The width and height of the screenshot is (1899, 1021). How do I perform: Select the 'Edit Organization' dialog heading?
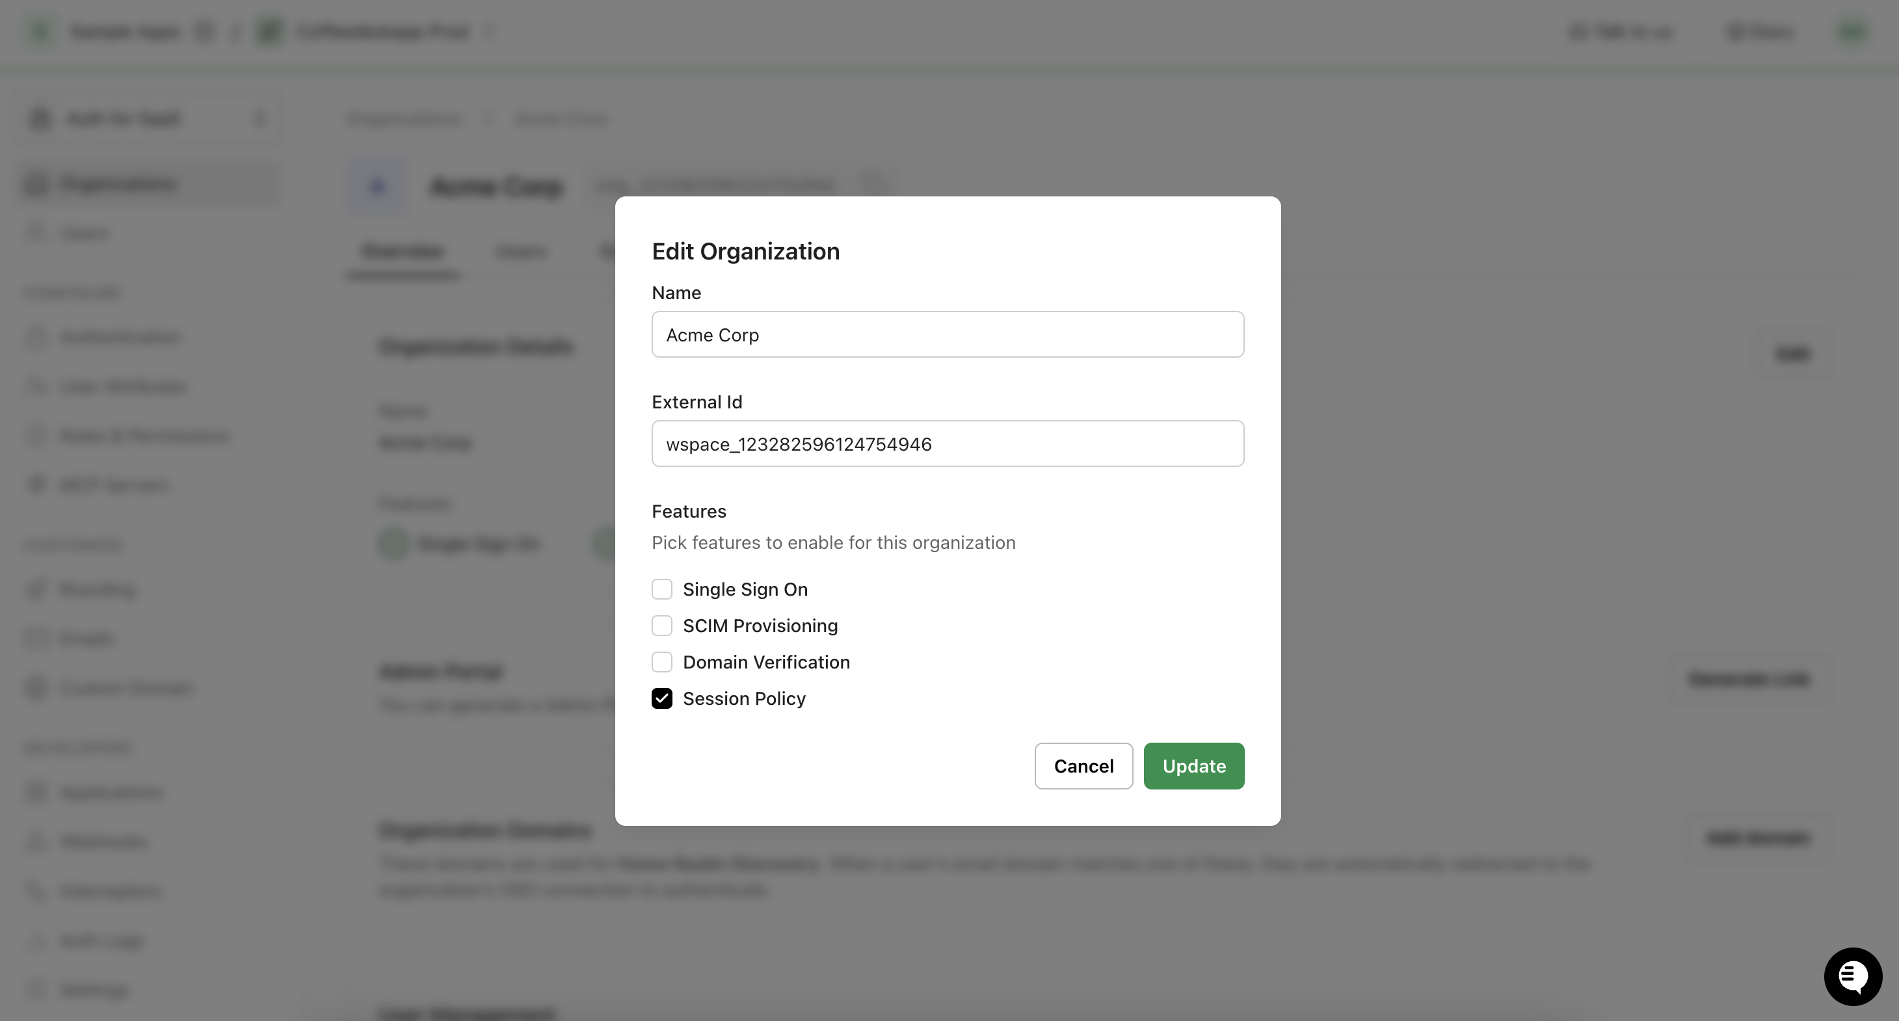click(745, 252)
